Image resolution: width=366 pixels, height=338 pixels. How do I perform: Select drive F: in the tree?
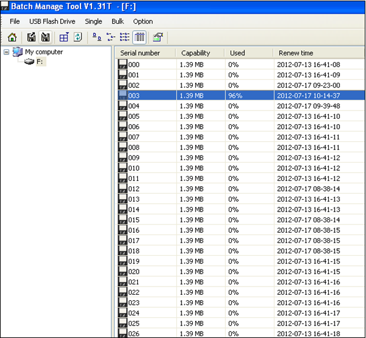click(x=40, y=62)
